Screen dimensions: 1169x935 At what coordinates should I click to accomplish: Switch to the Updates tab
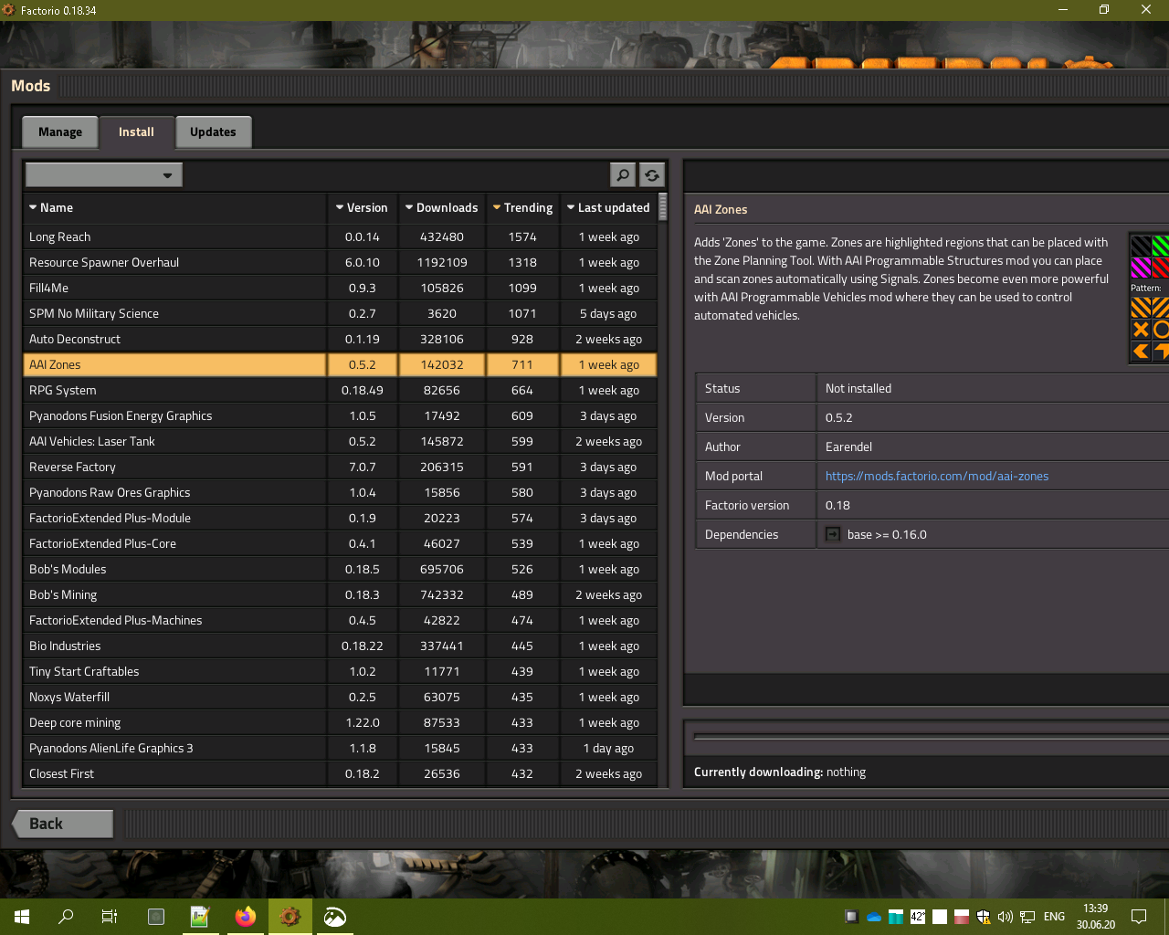[213, 132]
